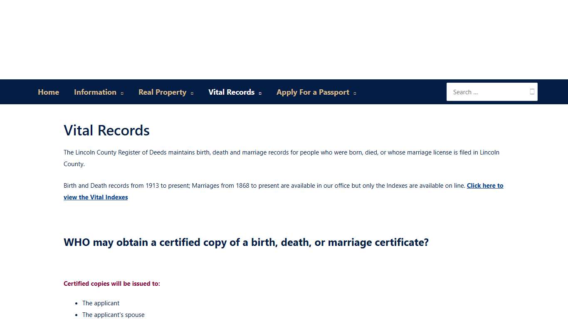
Task: Expand the Information dropdown arrow
Action: [x=122, y=93]
